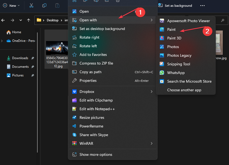
Task: Select the Assassin's Creed image thumbnail
Action: pos(57,48)
